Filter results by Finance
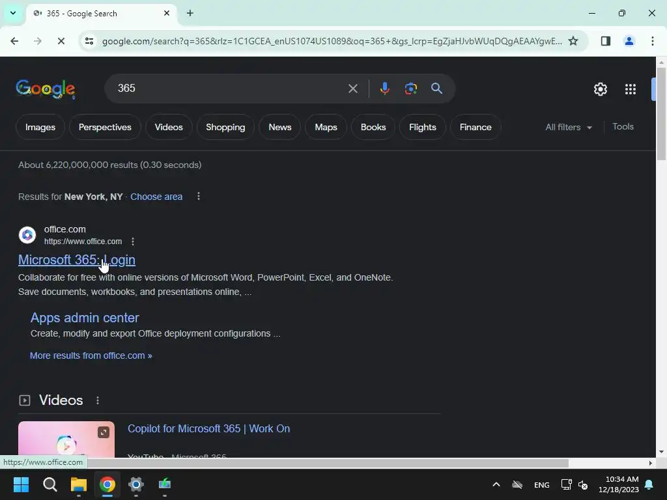This screenshot has height=500, width=667. (x=475, y=127)
